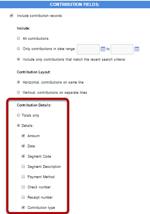Uncheck the Contribution type checkbox
The width and height of the screenshot is (150, 214).
click(23, 207)
